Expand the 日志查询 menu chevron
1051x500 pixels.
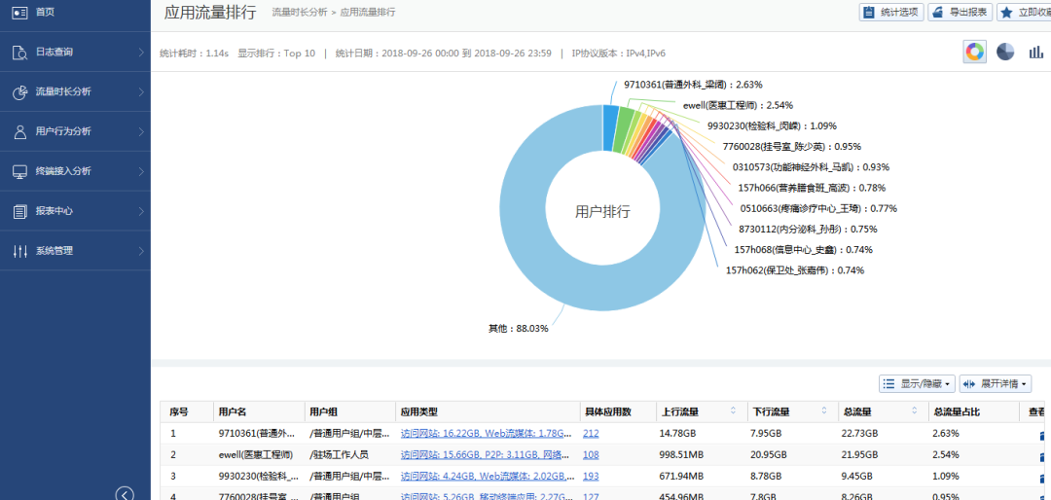point(141,52)
